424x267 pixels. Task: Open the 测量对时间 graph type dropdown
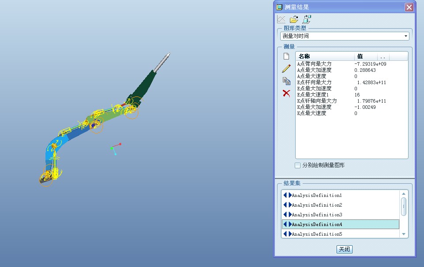pyautogui.click(x=345, y=36)
